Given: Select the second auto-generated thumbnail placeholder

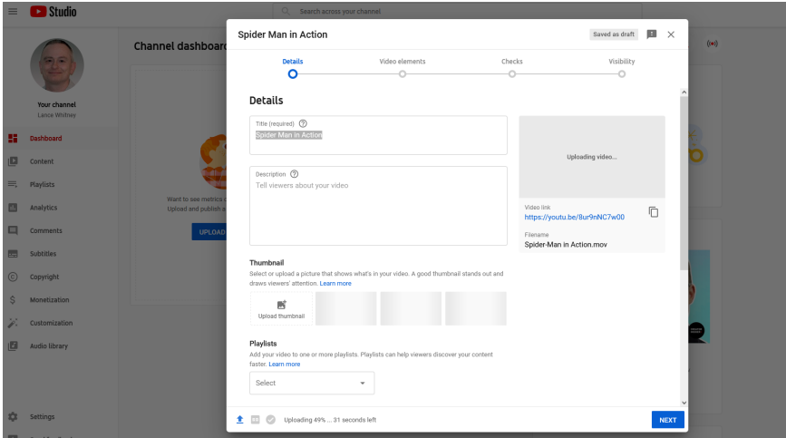Looking at the screenshot, I should point(411,308).
